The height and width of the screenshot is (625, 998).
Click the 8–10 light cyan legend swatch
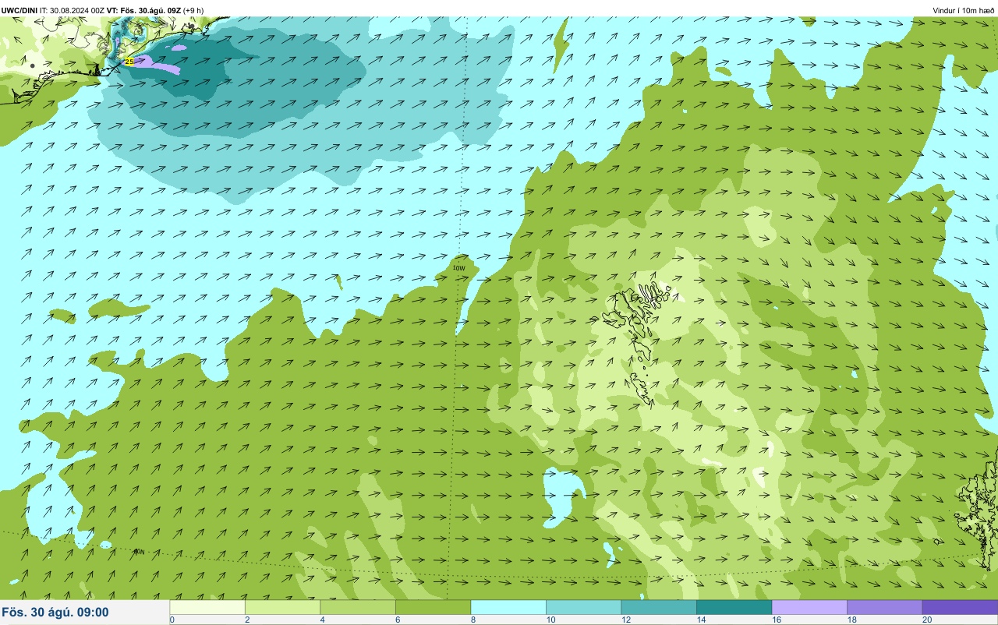(x=508, y=607)
